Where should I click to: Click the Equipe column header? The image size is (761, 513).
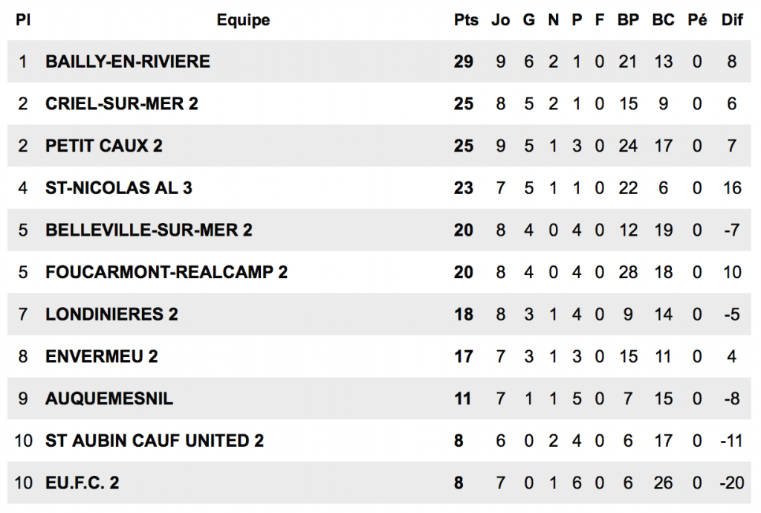(243, 20)
